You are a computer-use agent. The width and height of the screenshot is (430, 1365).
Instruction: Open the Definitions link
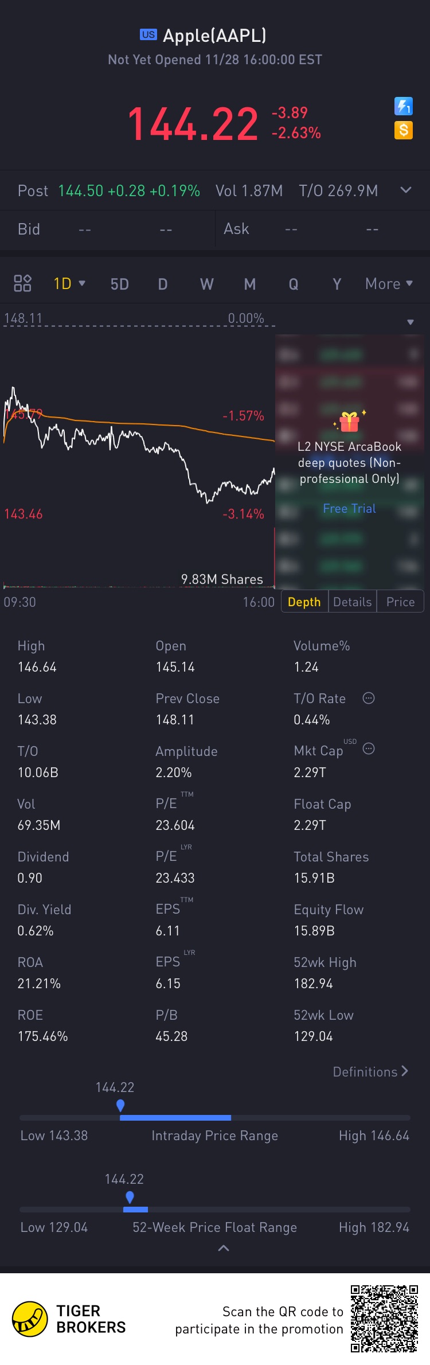pos(370,1071)
